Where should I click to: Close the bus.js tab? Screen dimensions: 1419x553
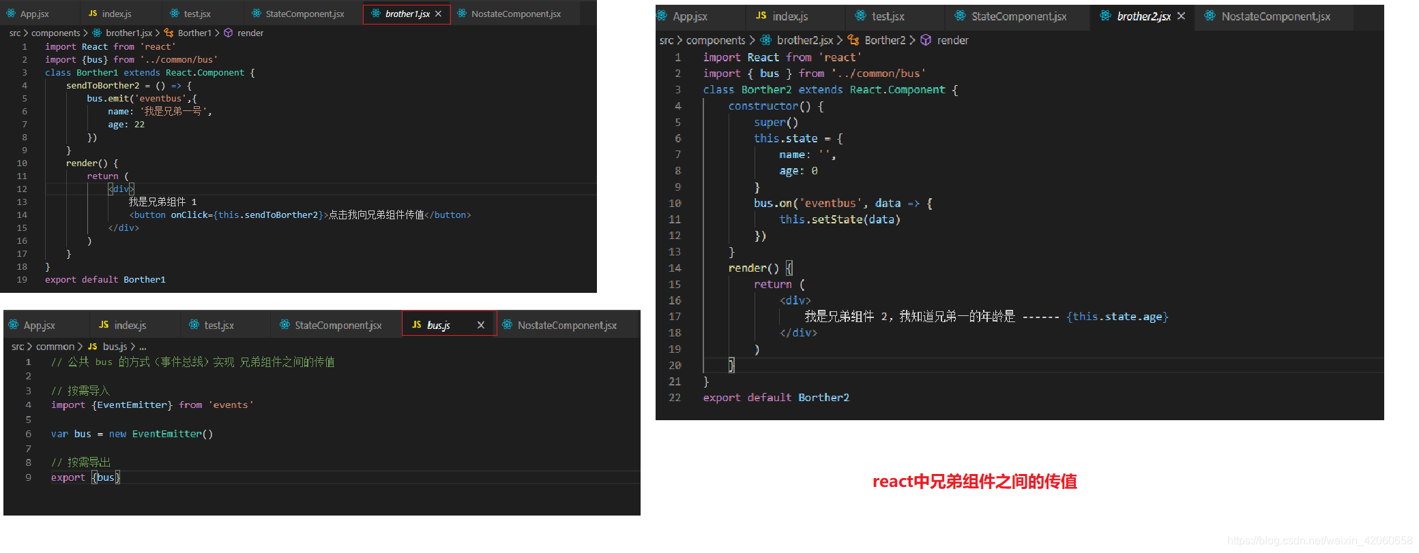pos(481,325)
